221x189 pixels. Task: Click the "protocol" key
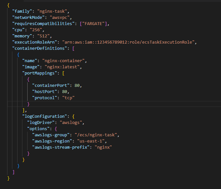point(44,98)
